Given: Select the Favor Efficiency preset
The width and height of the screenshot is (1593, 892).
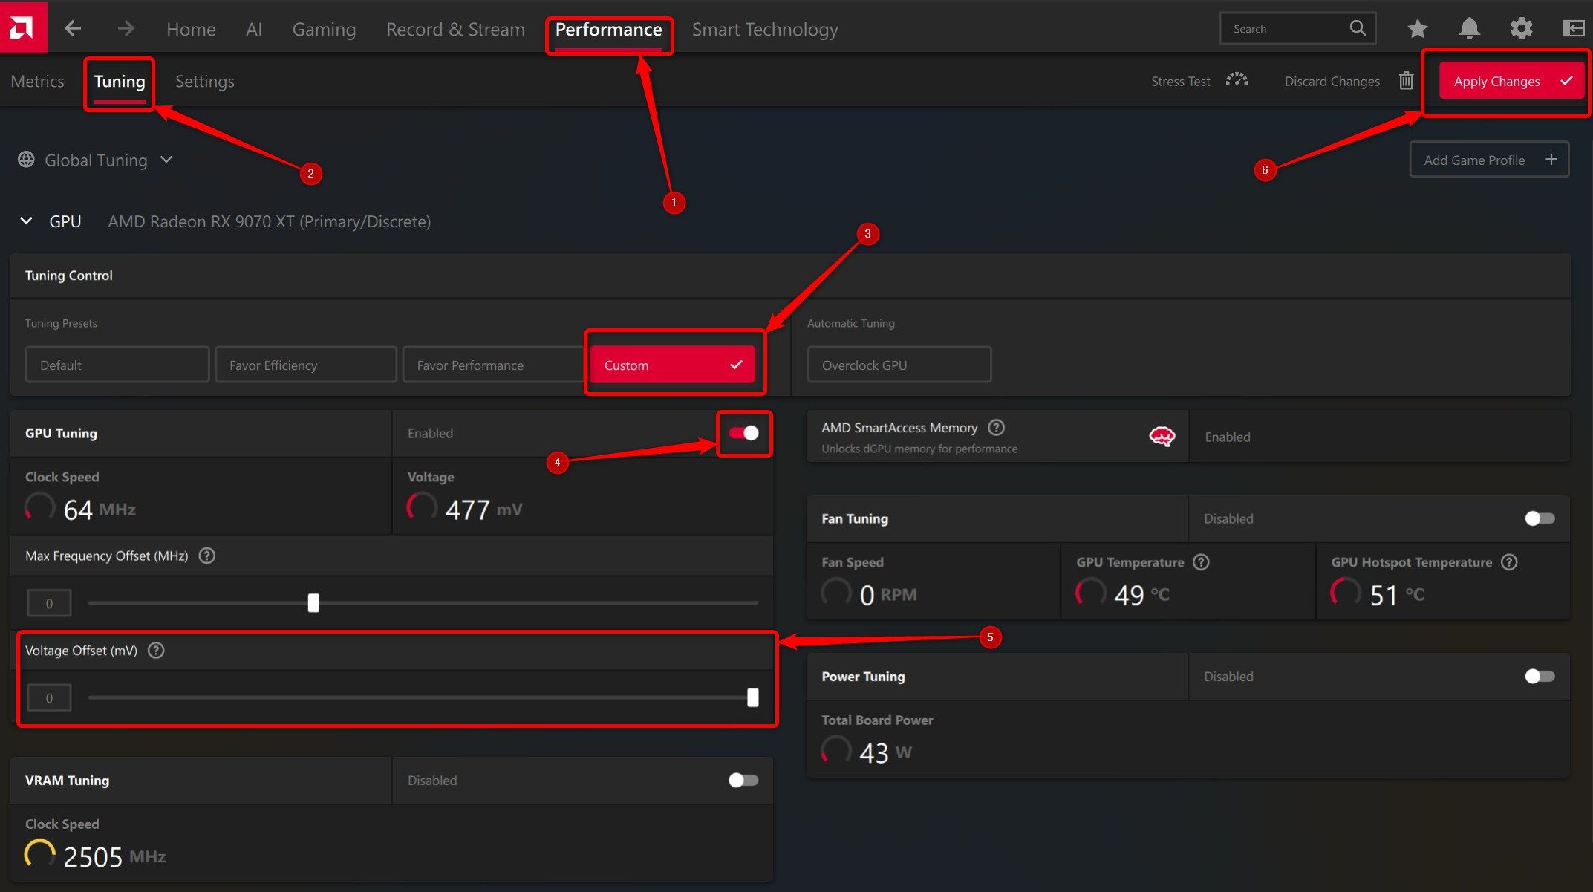Looking at the screenshot, I should pyautogui.click(x=305, y=364).
